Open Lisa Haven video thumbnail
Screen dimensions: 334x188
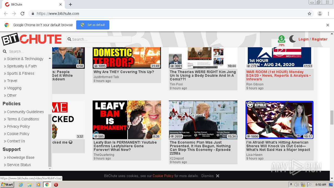click(x=279, y=120)
